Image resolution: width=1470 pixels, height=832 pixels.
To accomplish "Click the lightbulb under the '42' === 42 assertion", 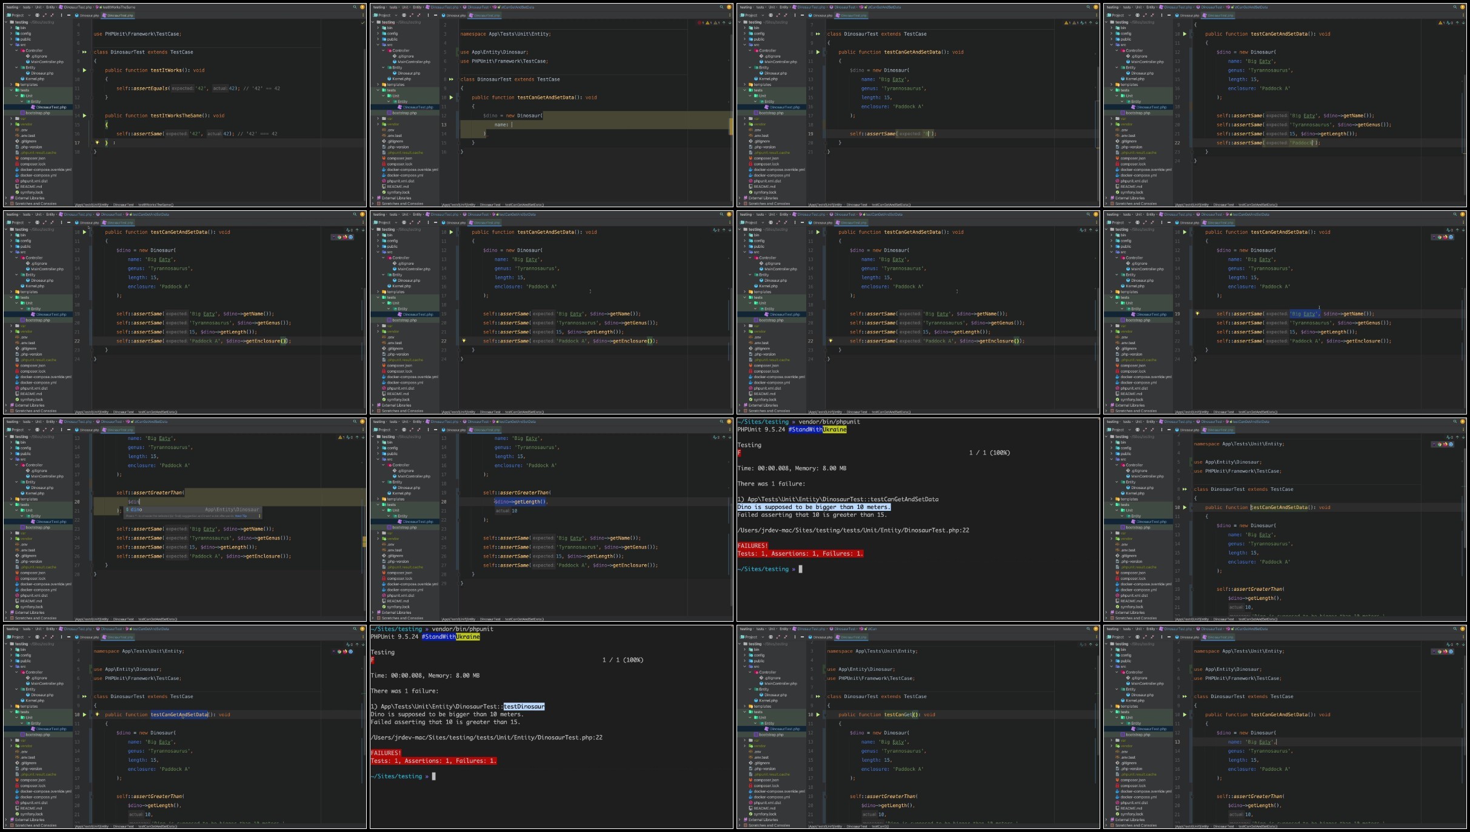I will click(x=97, y=143).
